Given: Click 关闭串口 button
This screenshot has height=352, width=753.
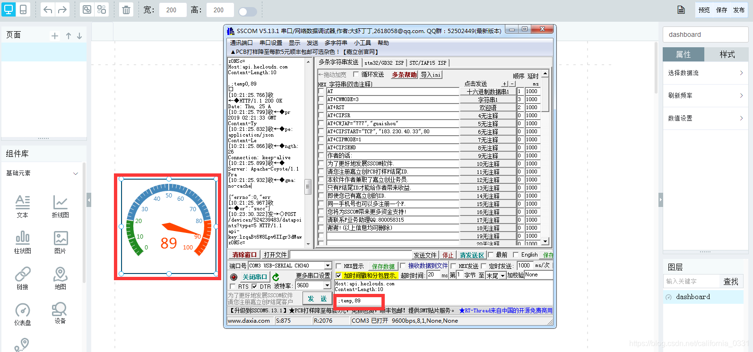Looking at the screenshot, I should pyautogui.click(x=255, y=277).
